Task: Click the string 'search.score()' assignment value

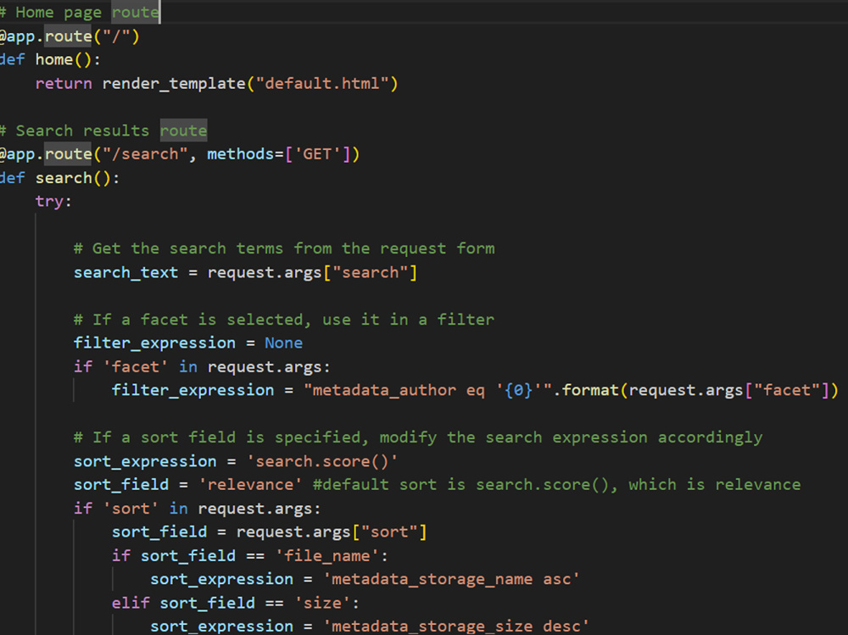Action: 322,461
